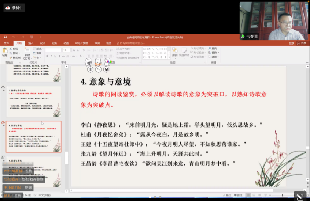
Task: Decrease font size with smaller A icon
Action: [x=78, y=50]
